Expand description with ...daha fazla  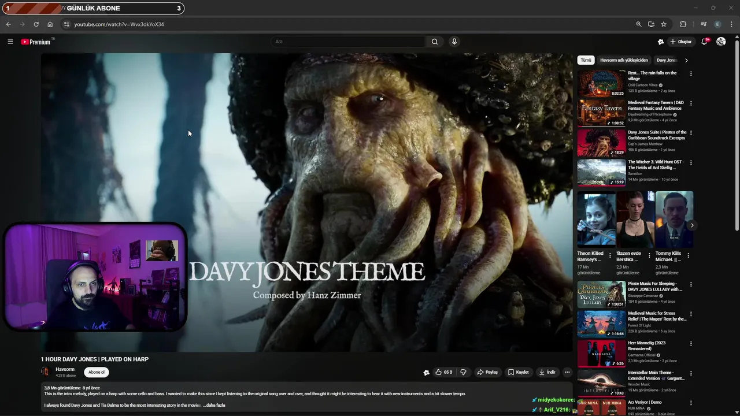click(x=214, y=405)
